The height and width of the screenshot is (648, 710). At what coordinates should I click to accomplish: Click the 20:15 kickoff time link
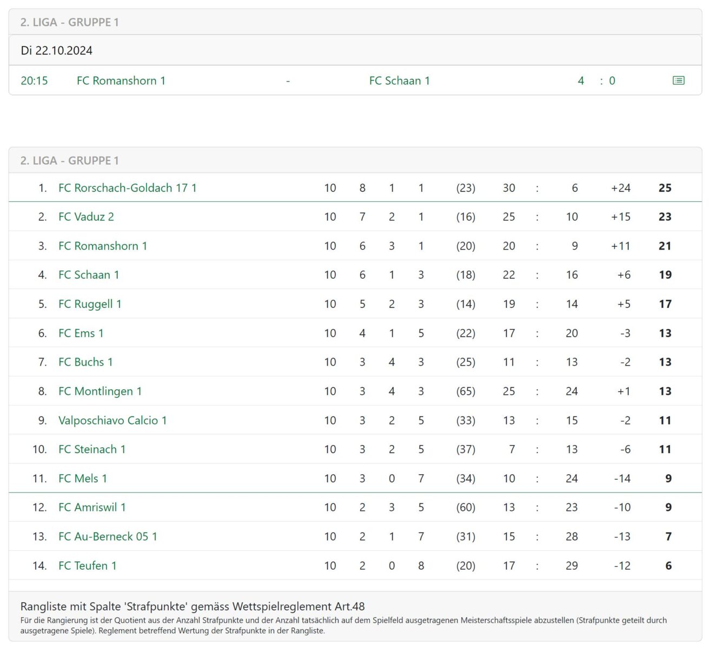pyautogui.click(x=34, y=80)
